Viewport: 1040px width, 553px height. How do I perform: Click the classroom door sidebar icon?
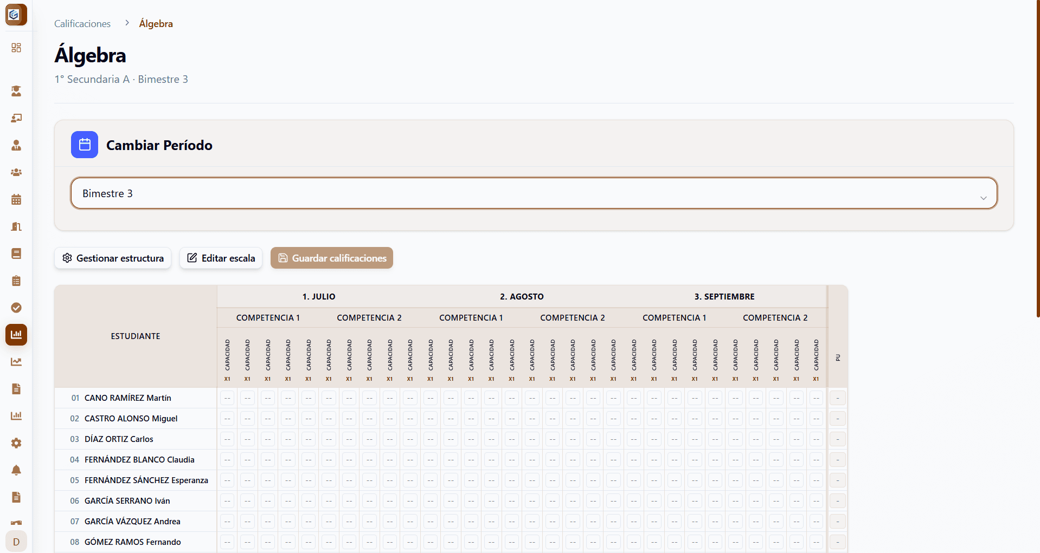pos(16,226)
